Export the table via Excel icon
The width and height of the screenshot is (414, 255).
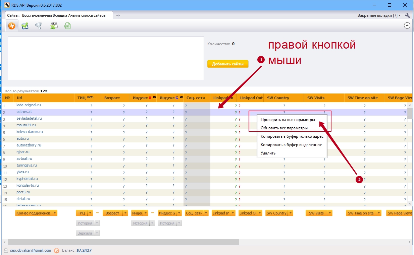click(53, 26)
